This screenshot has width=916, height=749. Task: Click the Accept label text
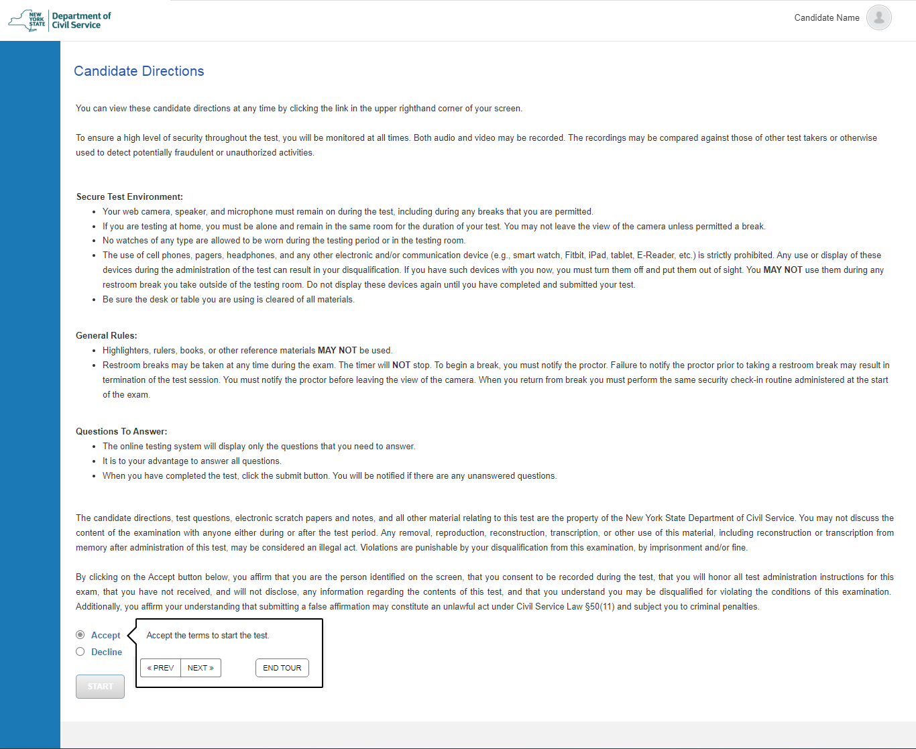pos(105,635)
